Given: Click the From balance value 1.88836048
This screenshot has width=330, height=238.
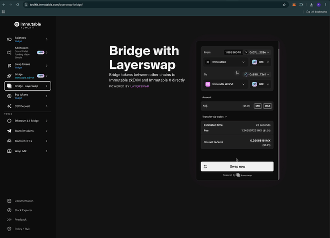Looking at the screenshot, I should coord(233,53).
